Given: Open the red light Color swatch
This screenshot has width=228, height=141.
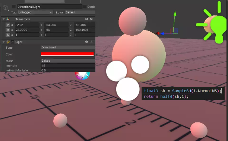Looking at the screenshot, I should click(67, 54).
